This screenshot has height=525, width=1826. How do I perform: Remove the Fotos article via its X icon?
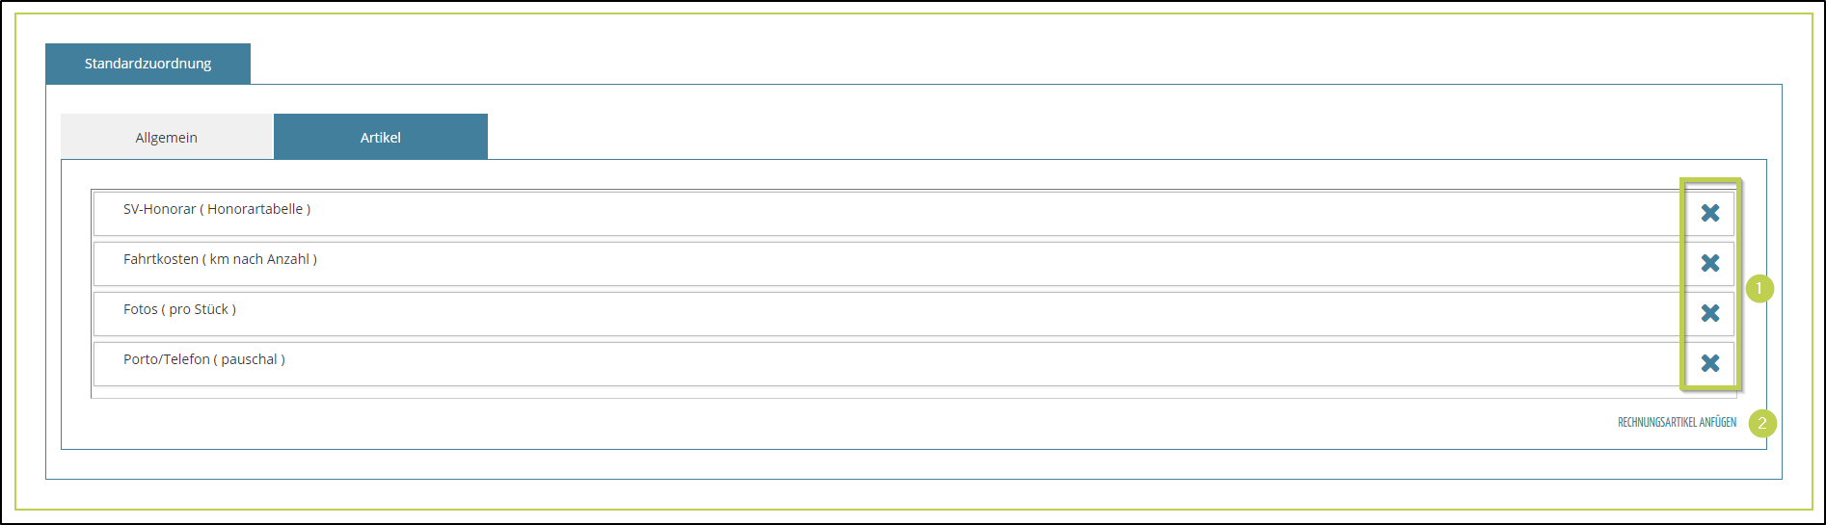pos(1709,313)
